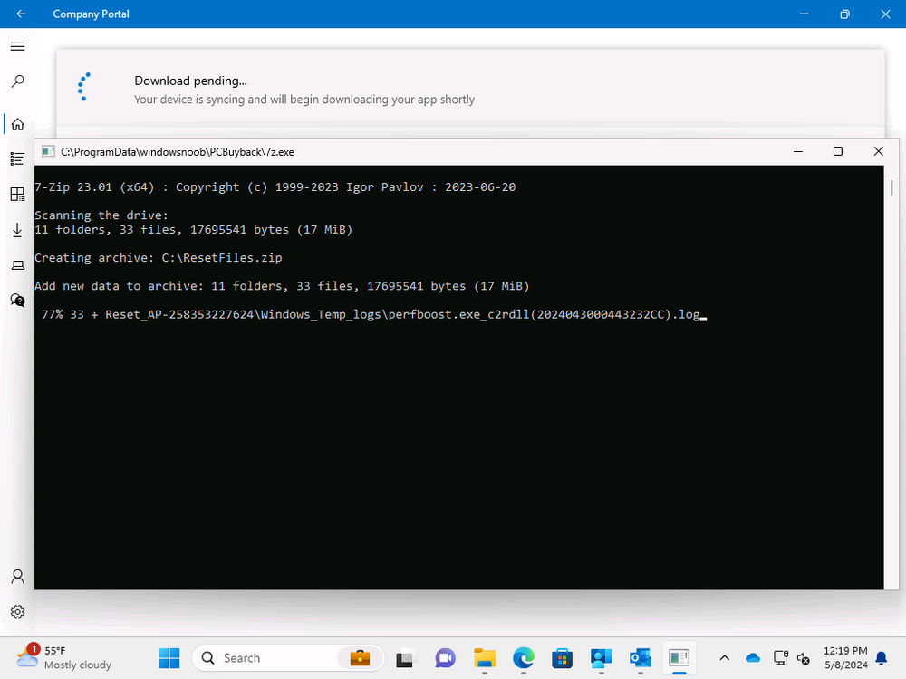This screenshot has width=906, height=679.
Task: Open the Windows Start menu
Action: tap(169, 657)
